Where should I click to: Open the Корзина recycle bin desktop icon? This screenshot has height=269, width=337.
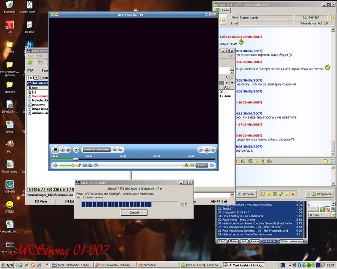click(x=9, y=7)
